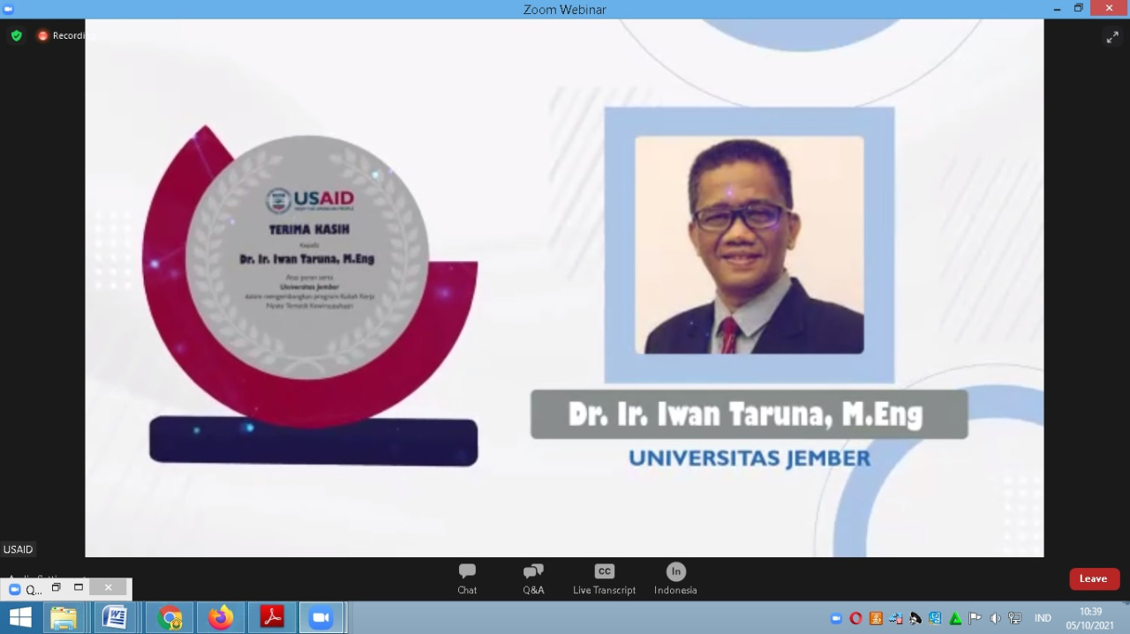Viewport: 1130px width, 634px height.
Task: Maximize the minimized Q&A mini window
Action: [79, 588]
